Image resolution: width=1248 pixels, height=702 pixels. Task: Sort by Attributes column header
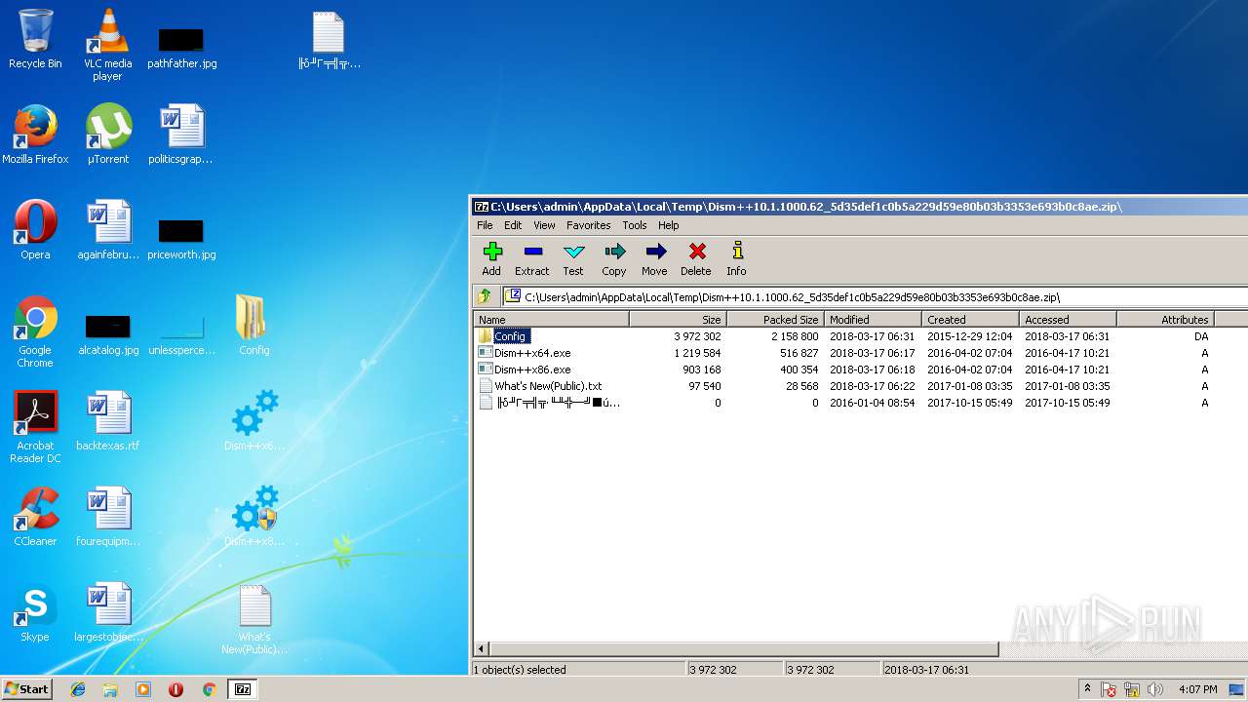tap(1166, 320)
